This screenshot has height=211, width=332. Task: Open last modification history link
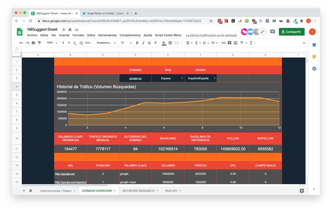click(x=211, y=35)
